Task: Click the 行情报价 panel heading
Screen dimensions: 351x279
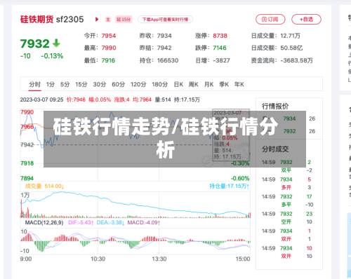Action: click(x=275, y=107)
